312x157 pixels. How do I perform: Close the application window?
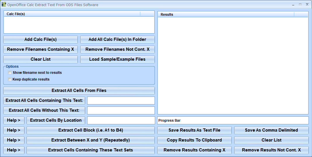pos(307,5)
